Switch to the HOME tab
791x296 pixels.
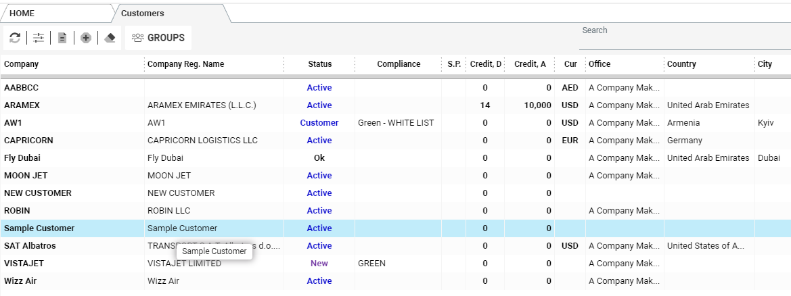[22, 14]
